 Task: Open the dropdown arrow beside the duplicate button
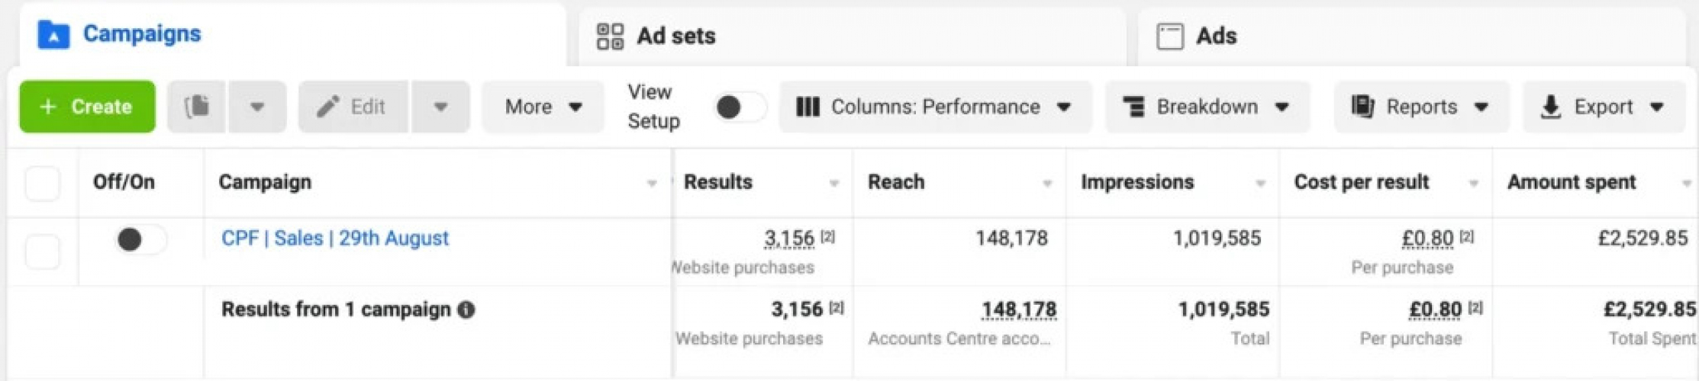coord(257,107)
